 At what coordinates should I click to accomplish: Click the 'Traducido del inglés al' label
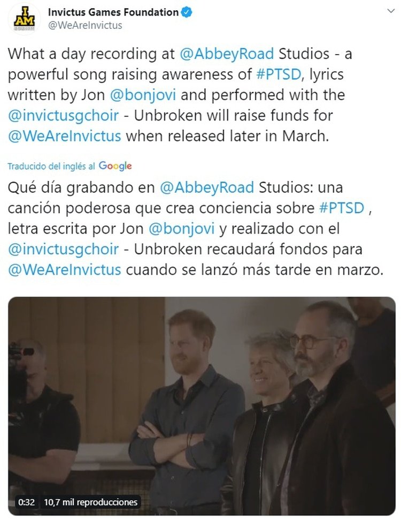51,166
